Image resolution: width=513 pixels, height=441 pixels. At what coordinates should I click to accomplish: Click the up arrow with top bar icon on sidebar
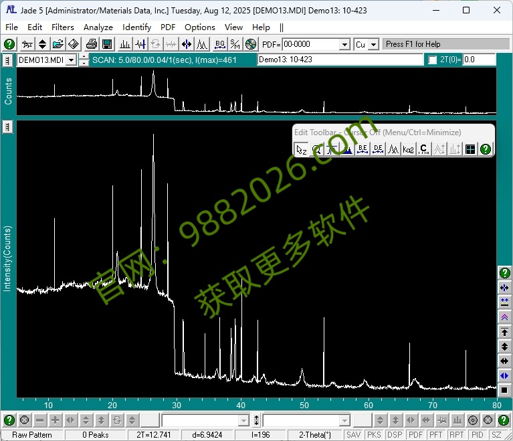click(504, 332)
